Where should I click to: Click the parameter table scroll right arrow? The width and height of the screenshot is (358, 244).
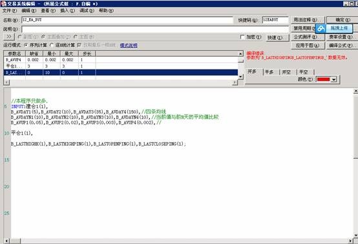tap(235, 82)
